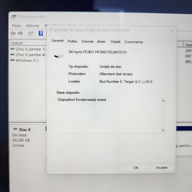Click scroll up arrow in Stare dispozitiv box
The height and width of the screenshot is (192, 192).
[x=163, y=101]
